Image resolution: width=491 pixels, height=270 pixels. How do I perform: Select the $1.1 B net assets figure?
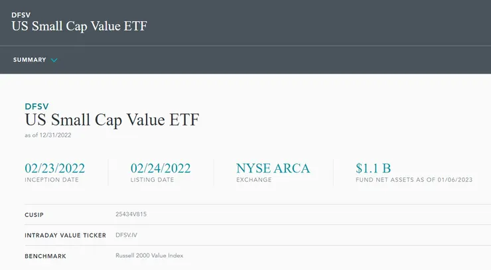point(373,168)
